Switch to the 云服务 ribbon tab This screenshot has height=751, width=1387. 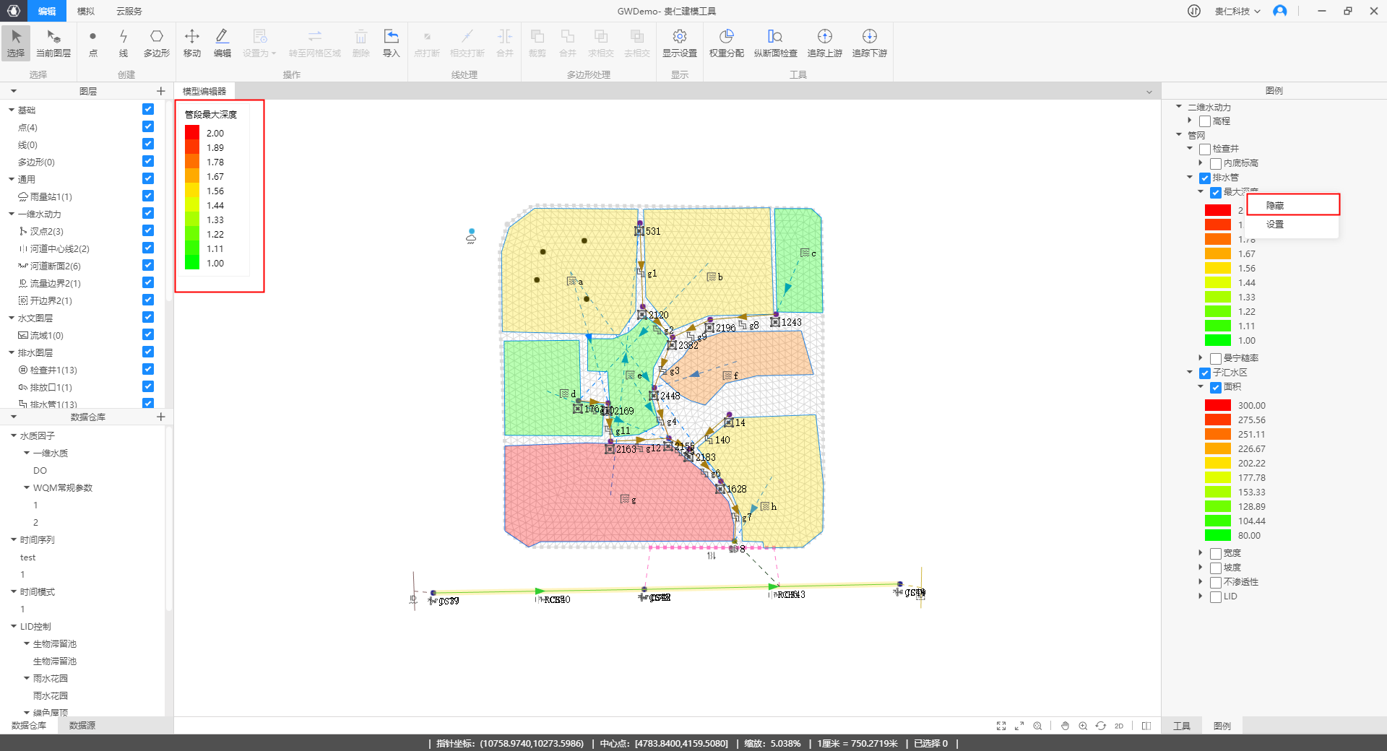(129, 11)
